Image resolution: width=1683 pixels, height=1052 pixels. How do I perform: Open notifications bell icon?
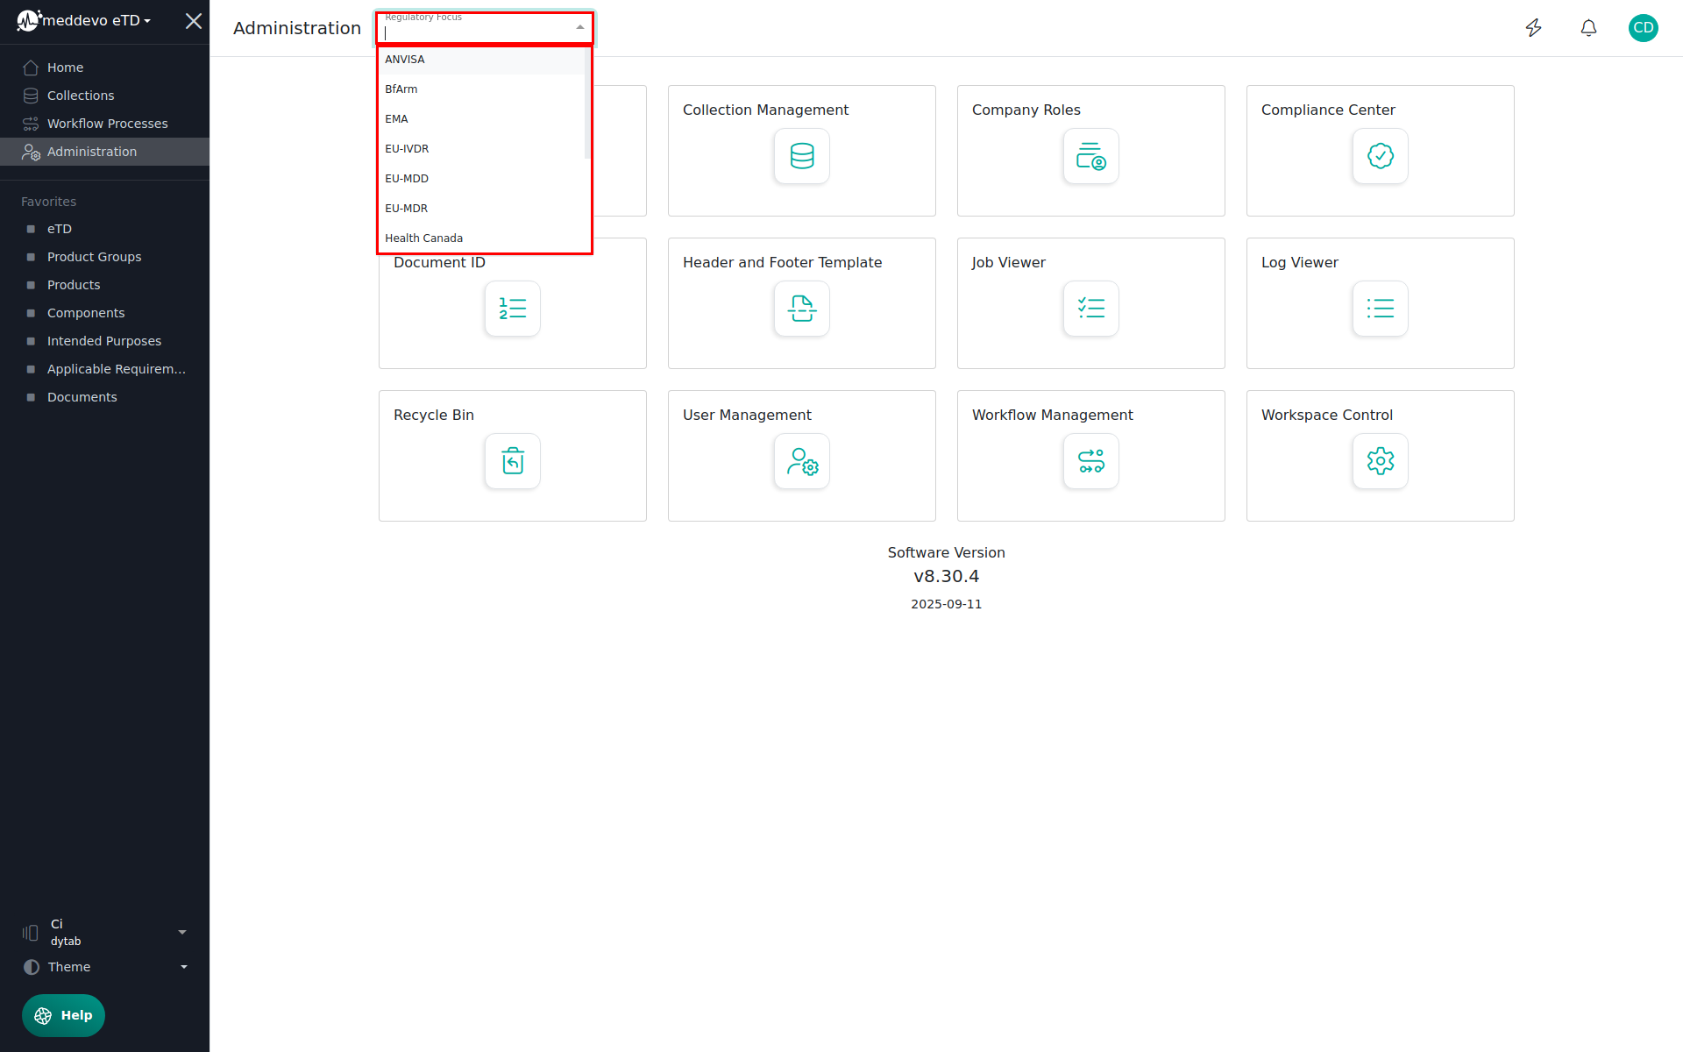(x=1588, y=28)
